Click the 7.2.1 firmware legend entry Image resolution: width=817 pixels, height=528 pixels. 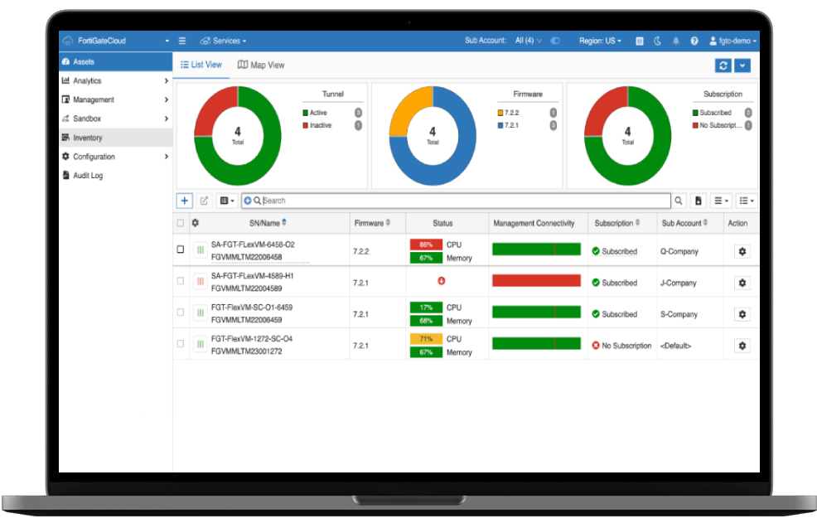508,125
